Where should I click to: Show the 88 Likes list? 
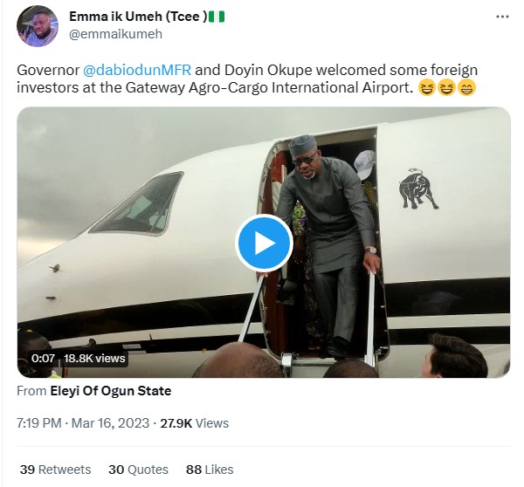point(210,470)
